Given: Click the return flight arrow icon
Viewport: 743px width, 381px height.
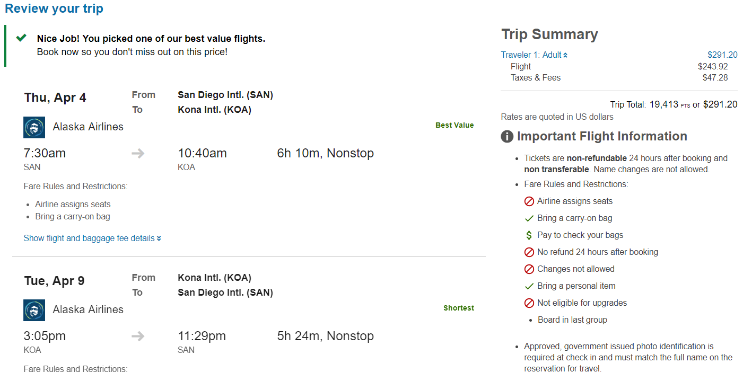Looking at the screenshot, I should pos(138,336).
